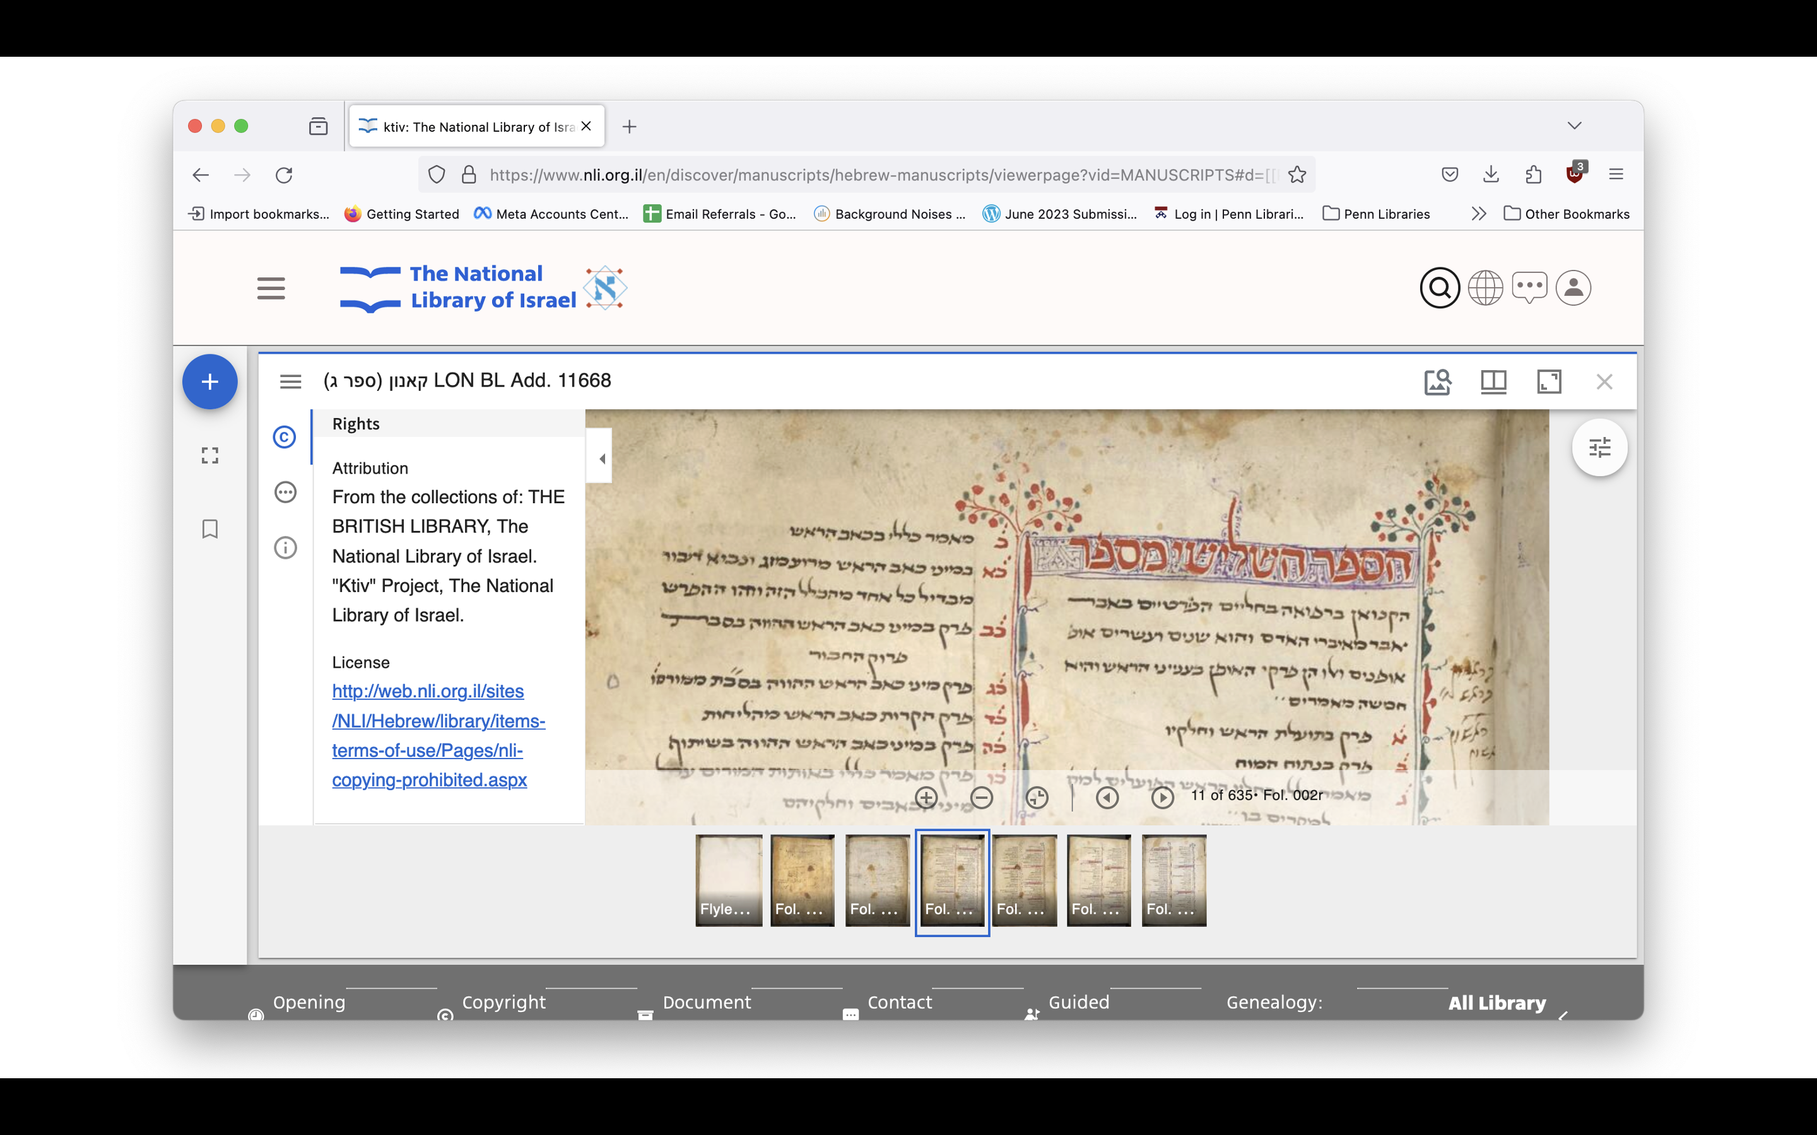Screen dimensions: 1817x1135
Task: Open language globe icon
Action: 1485,288
